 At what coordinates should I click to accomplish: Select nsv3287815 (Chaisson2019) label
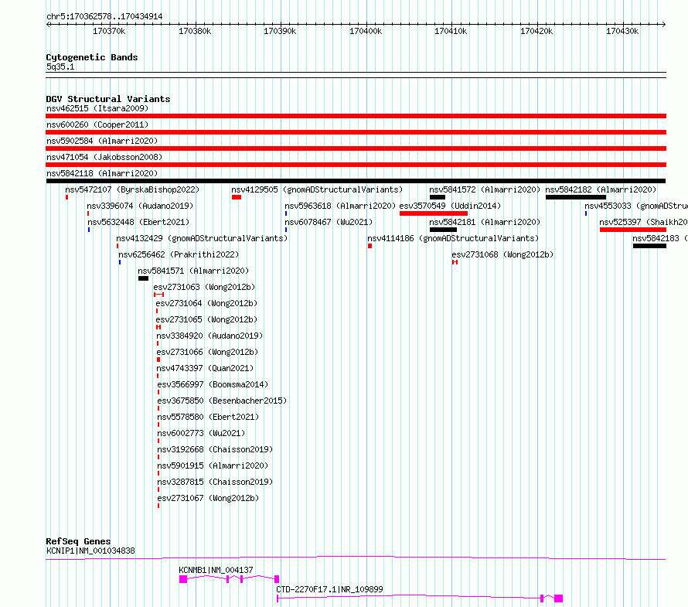point(215,482)
